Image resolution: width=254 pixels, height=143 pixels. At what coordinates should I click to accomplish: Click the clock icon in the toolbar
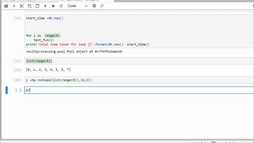tap(94, 6)
